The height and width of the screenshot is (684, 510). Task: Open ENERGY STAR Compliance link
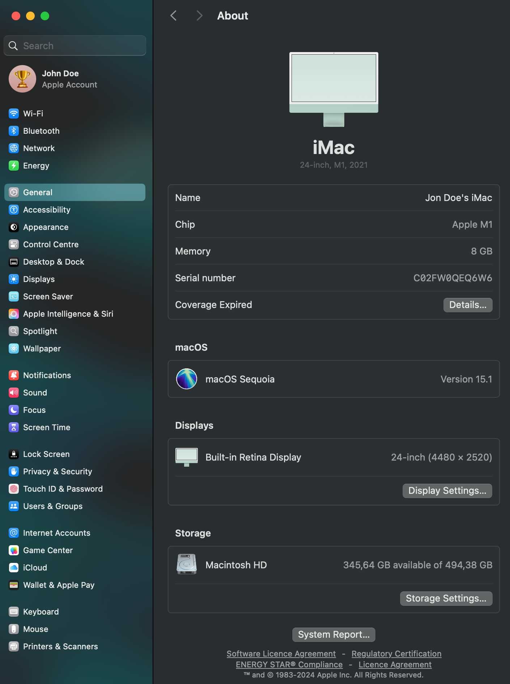[x=289, y=664]
